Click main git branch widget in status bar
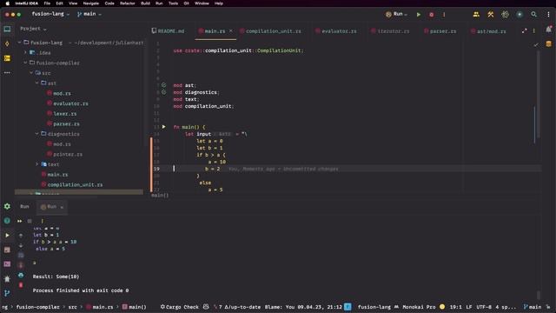This screenshot has height=313, width=556. coord(533,307)
